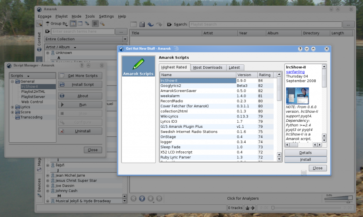The image size is (363, 217).
Task: Click the clear playlist icon in toolbar
Action: 133,24
